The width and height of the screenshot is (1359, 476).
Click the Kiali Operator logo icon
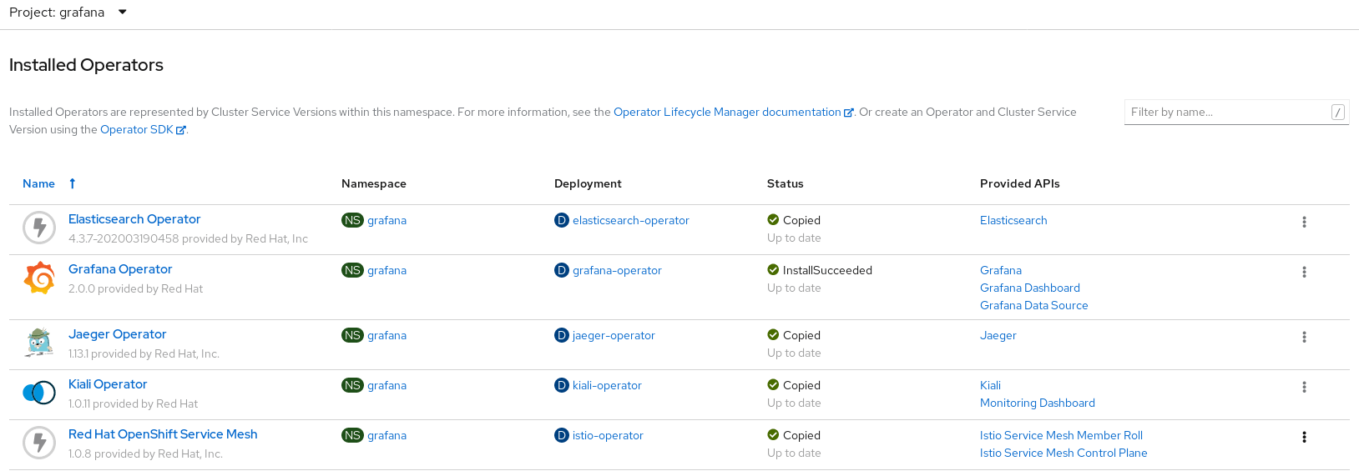tap(39, 393)
